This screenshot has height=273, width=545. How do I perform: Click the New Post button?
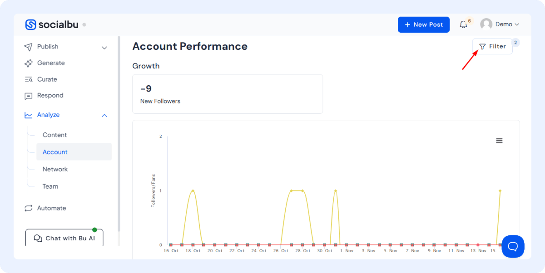click(423, 24)
